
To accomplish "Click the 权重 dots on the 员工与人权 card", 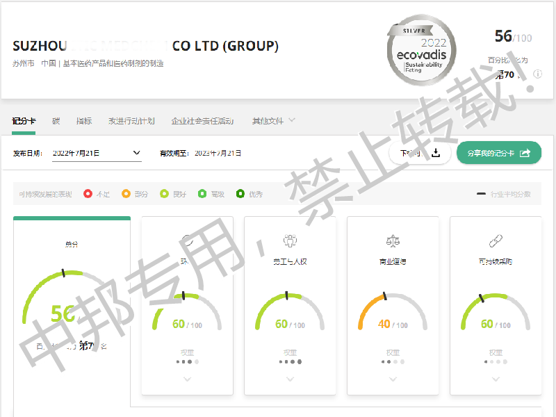I will (290, 361).
